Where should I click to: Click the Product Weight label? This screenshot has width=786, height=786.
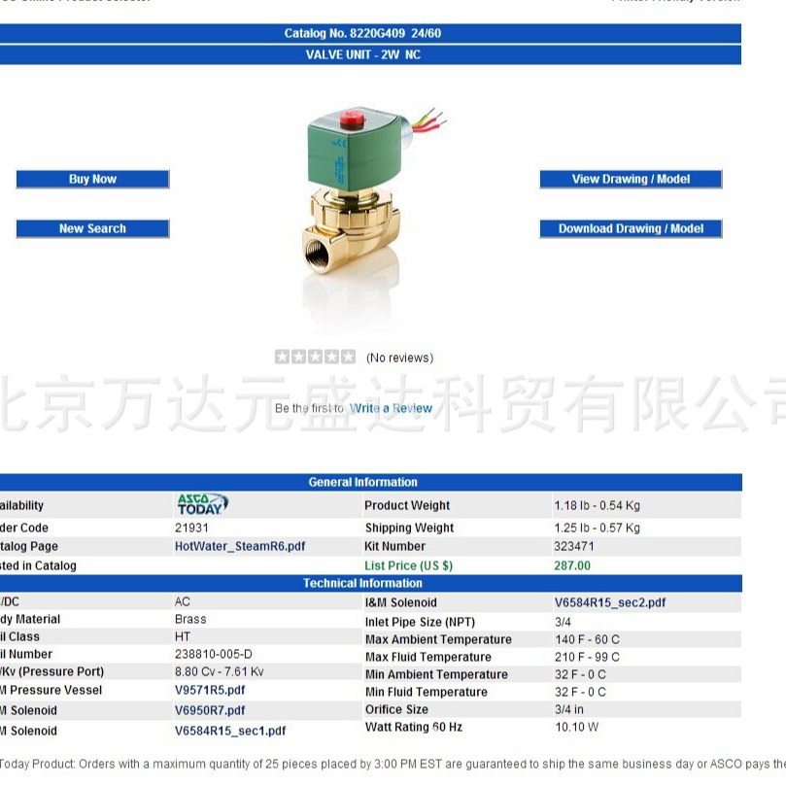(x=407, y=505)
